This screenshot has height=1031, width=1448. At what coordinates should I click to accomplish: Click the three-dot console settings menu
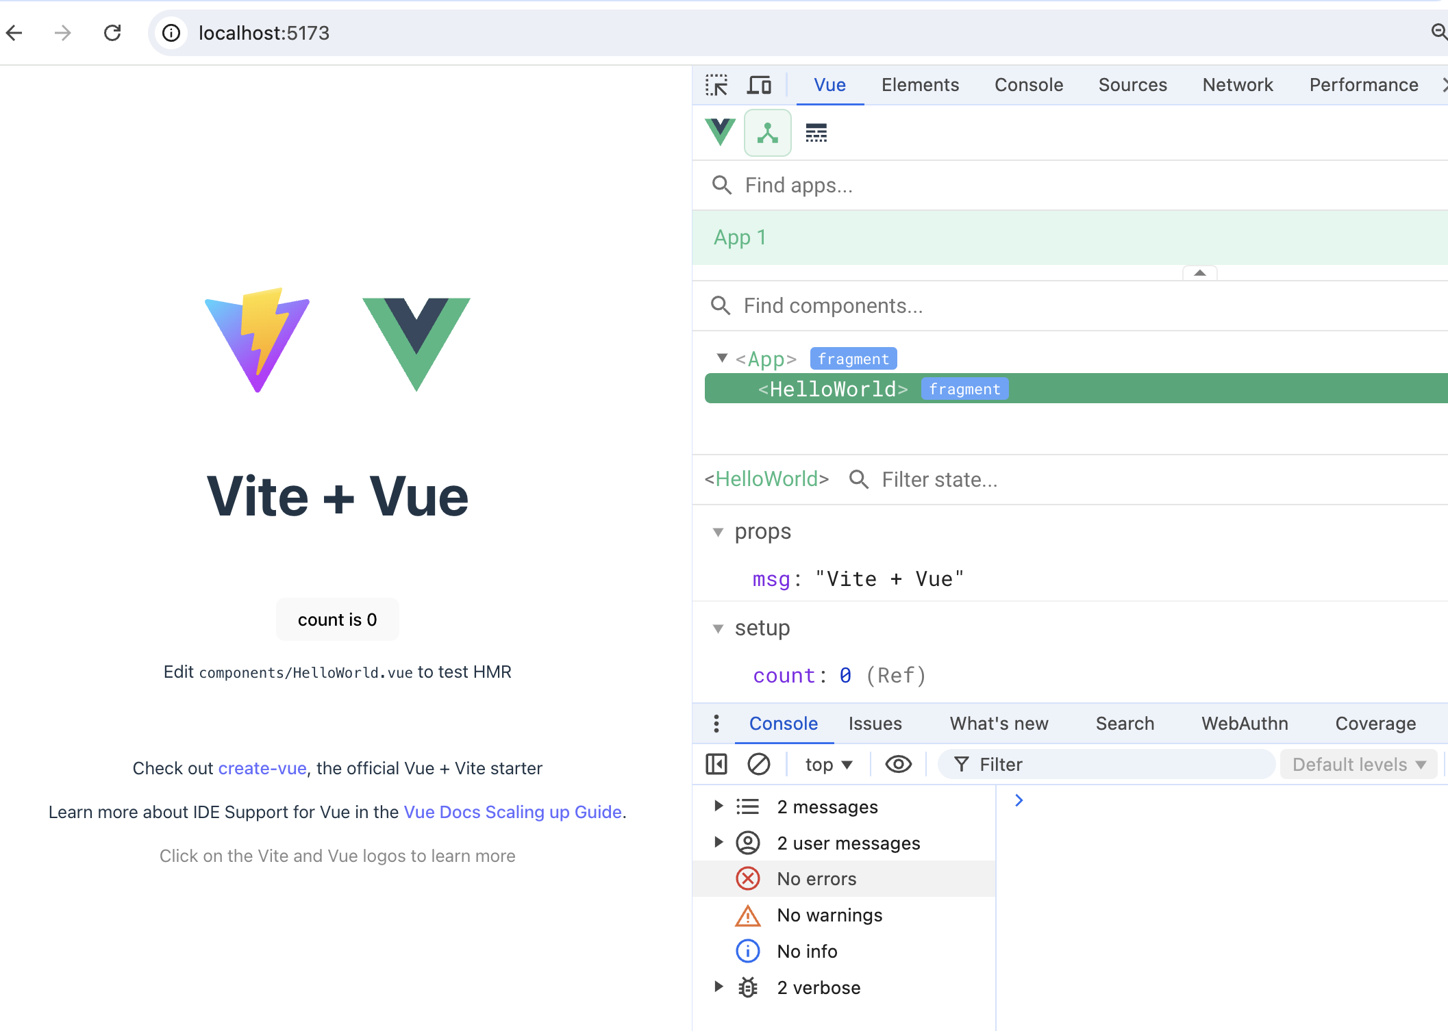click(x=716, y=723)
